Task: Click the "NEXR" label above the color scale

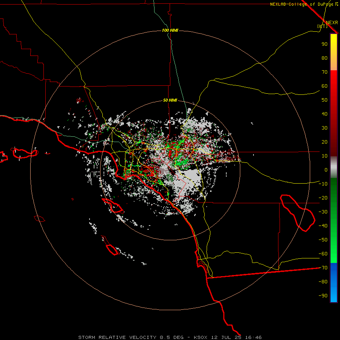Action: [332, 23]
